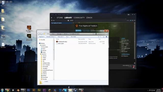This screenshot has height=92, width=163.
Task: Select Desktop in the Explorer navigation pane
Action: [x=42, y=43]
